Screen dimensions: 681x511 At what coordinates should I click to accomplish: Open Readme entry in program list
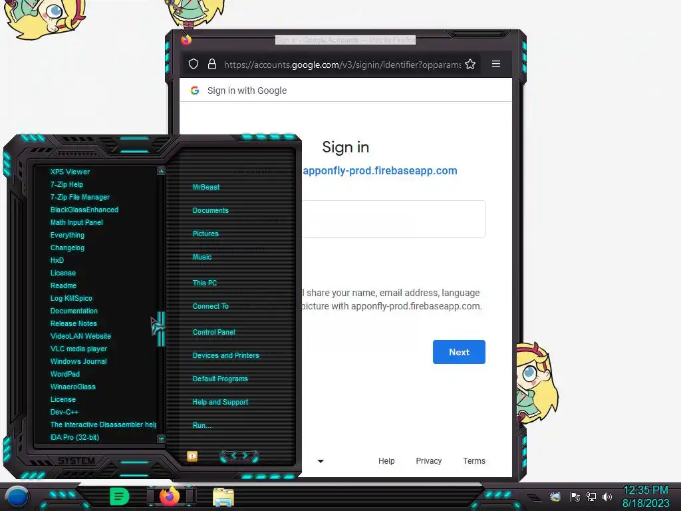63,285
